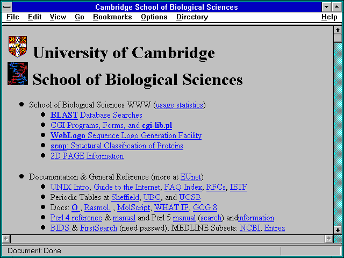This screenshot has width=344, height=258.
Task: Open the View menu
Action: point(58,17)
